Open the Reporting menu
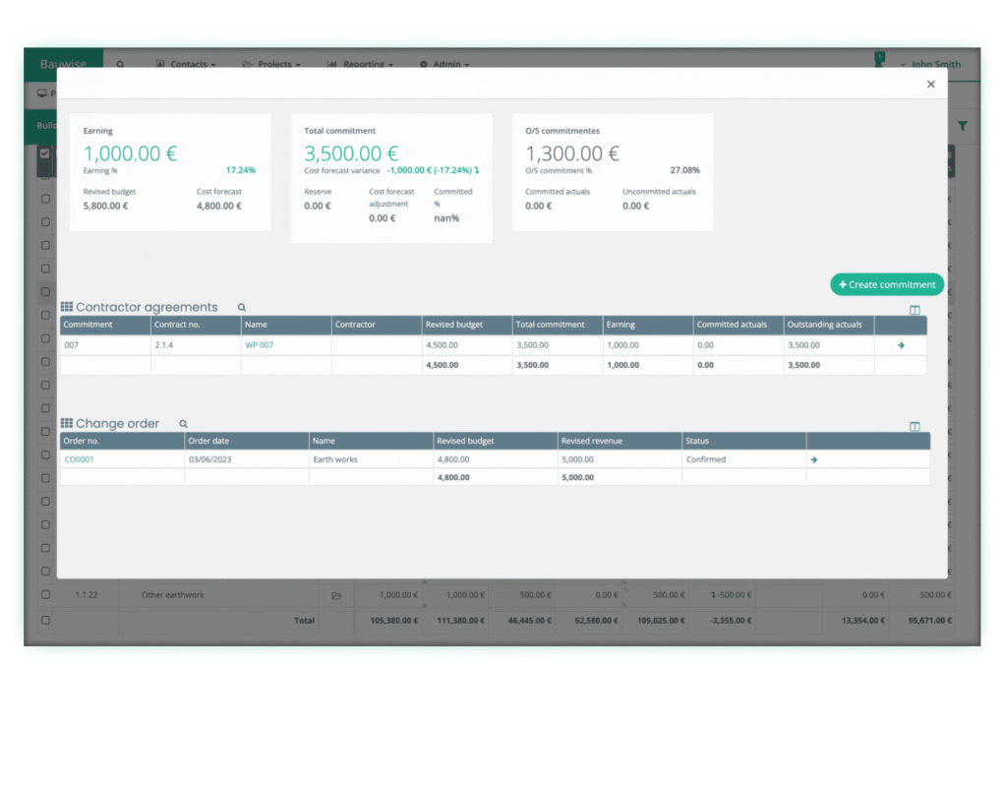1007x788 pixels. pyautogui.click(x=360, y=64)
